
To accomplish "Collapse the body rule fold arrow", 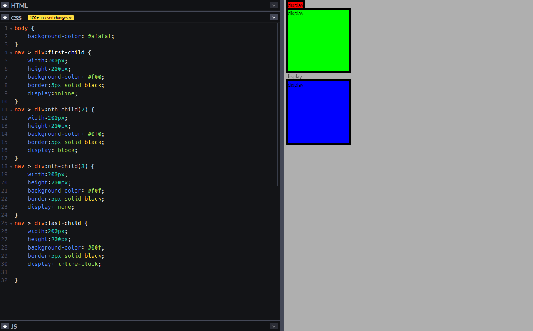I will pyautogui.click(x=11, y=29).
